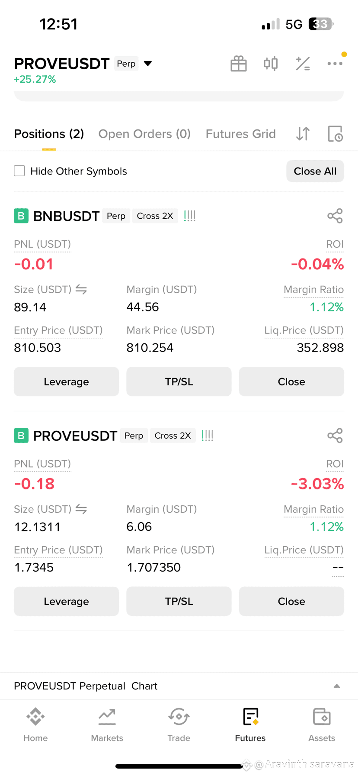Switch to the Open Orders (0) tab
The height and width of the screenshot is (776, 358).
pos(144,134)
